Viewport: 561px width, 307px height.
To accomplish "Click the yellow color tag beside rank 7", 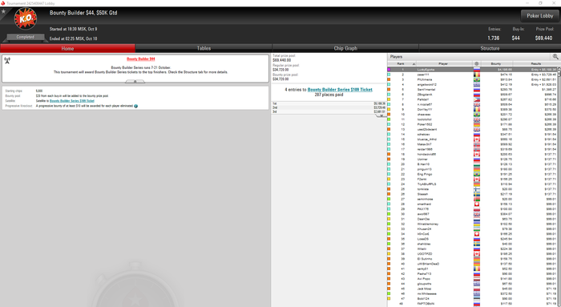I will coord(389,99).
